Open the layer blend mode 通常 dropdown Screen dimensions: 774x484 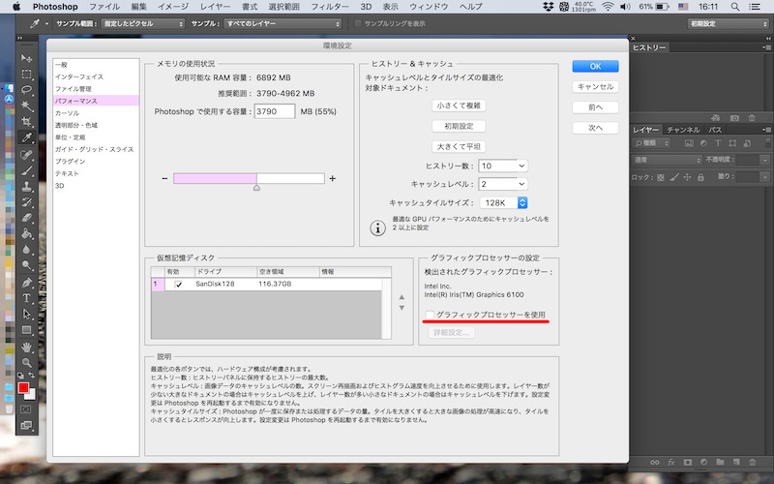(667, 160)
